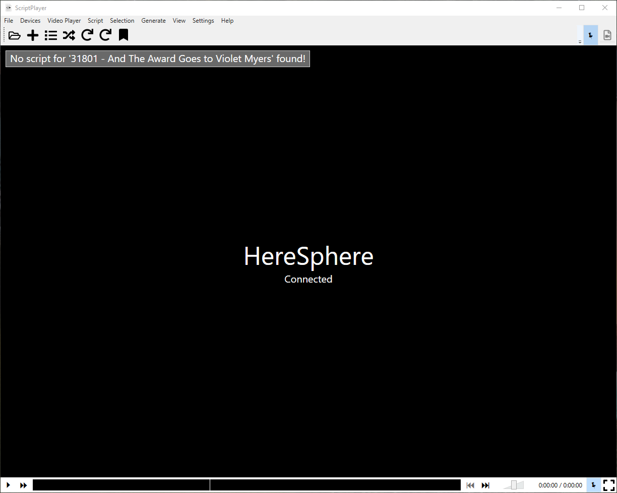This screenshot has width=617, height=493.
Task: Click the second repeat arrow icon
Action: coord(105,35)
